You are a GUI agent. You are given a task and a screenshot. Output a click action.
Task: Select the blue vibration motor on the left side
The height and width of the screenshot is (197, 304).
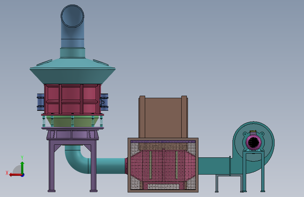tap(41, 102)
